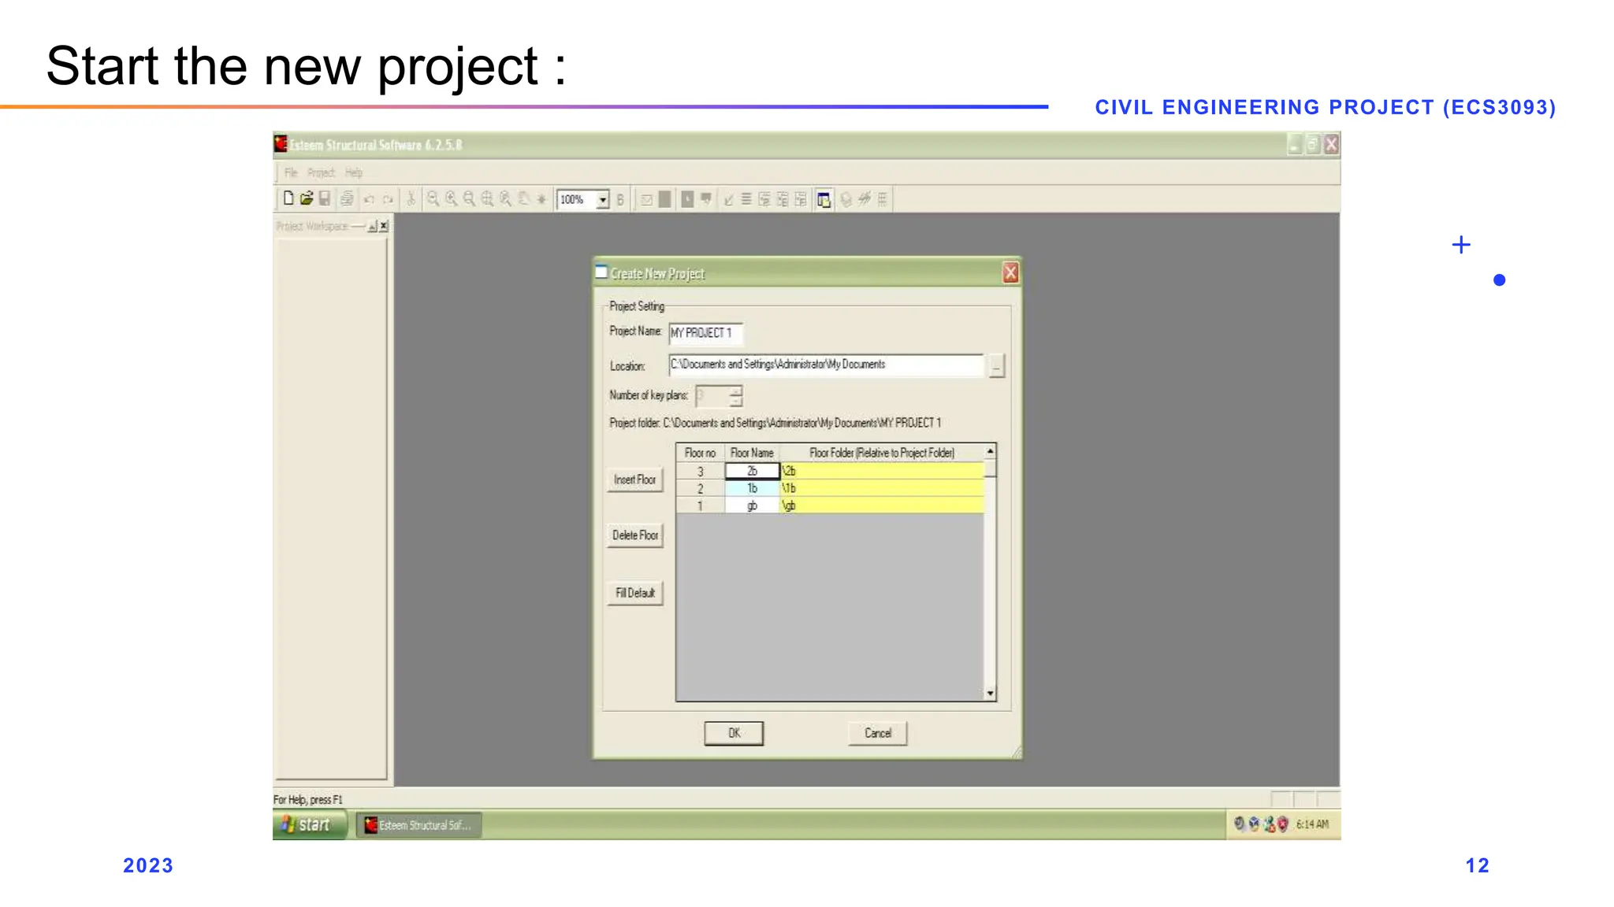
Task: Click the Windows Start button
Action: [310, 824]
